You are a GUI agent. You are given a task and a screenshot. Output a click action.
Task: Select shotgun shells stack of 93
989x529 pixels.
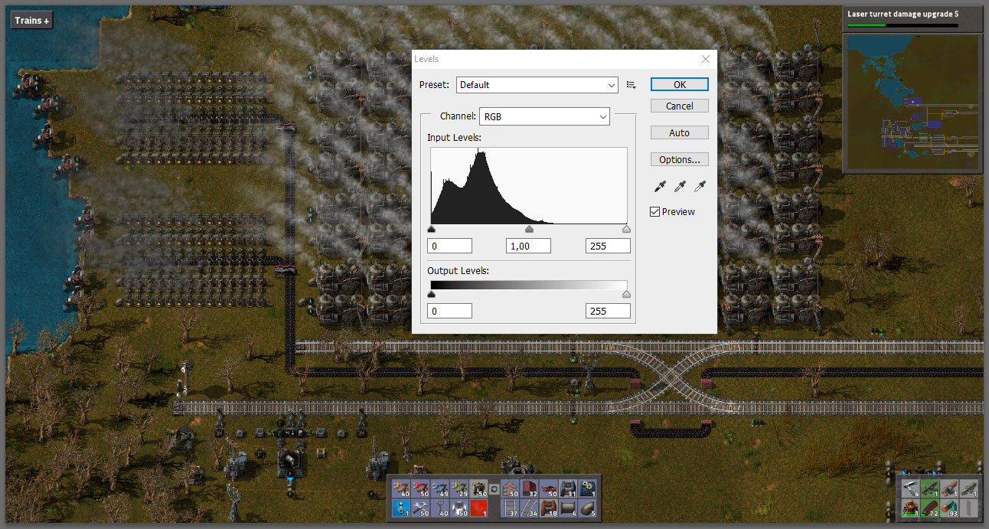tap(949, 508)
